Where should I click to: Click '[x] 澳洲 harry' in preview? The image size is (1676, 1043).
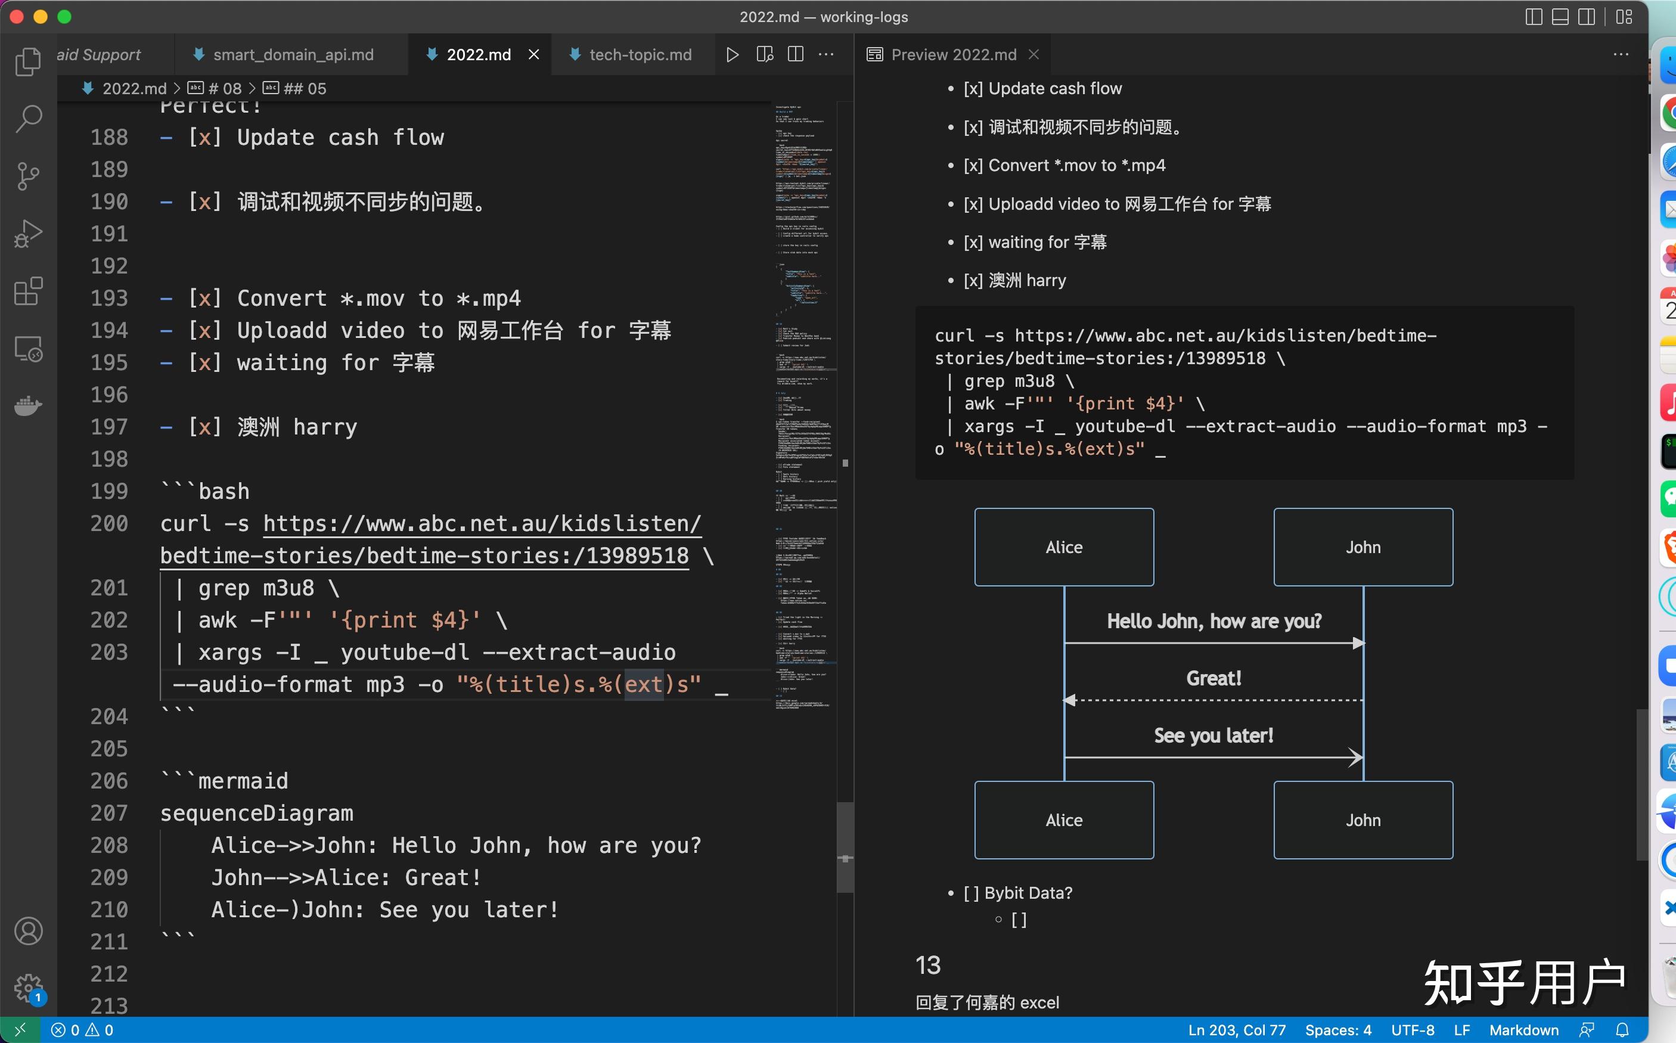[1014, 280]
